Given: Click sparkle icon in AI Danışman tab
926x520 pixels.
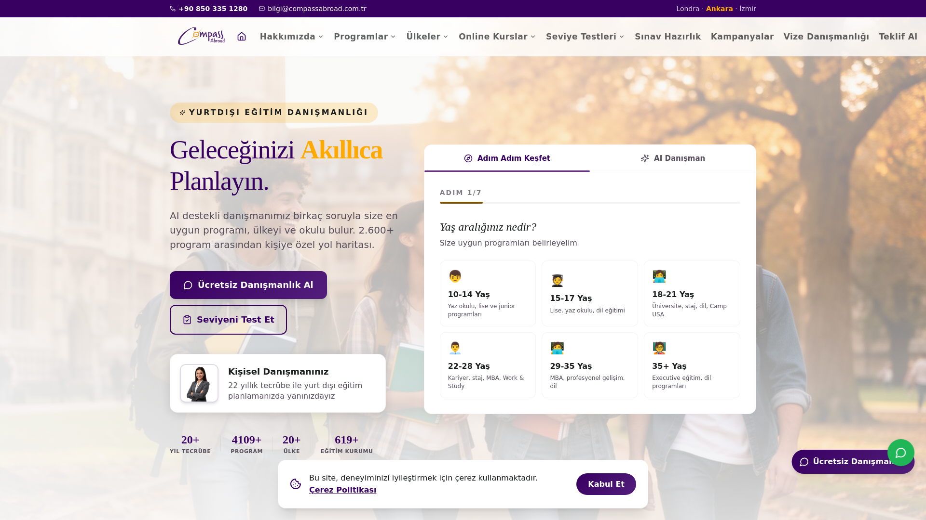Looking at the screenshot, I should coord(645,158).
